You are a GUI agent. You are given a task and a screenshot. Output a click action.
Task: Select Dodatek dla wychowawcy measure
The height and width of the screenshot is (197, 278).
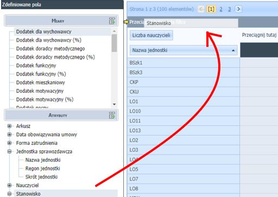[x=43, y=31]
